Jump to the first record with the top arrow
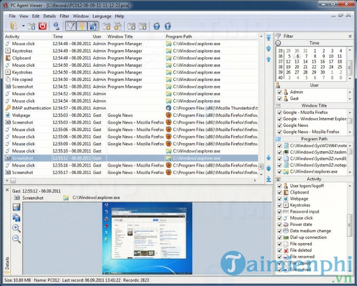Viewport: 357px width, 286px height. 269,38
